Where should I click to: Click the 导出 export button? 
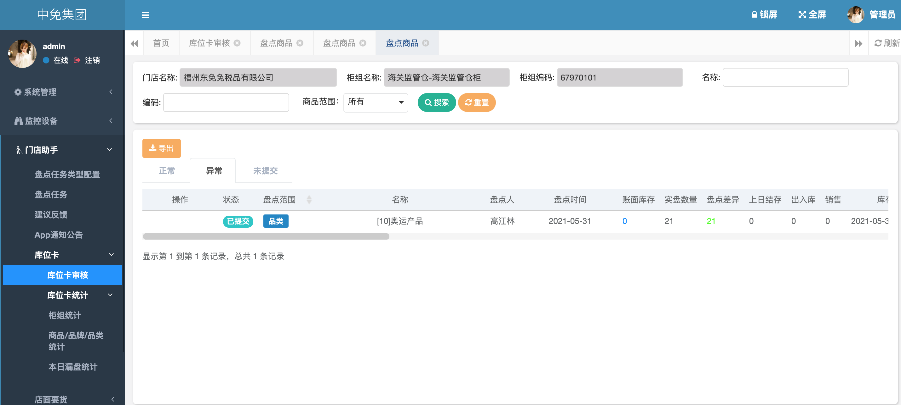161,148
